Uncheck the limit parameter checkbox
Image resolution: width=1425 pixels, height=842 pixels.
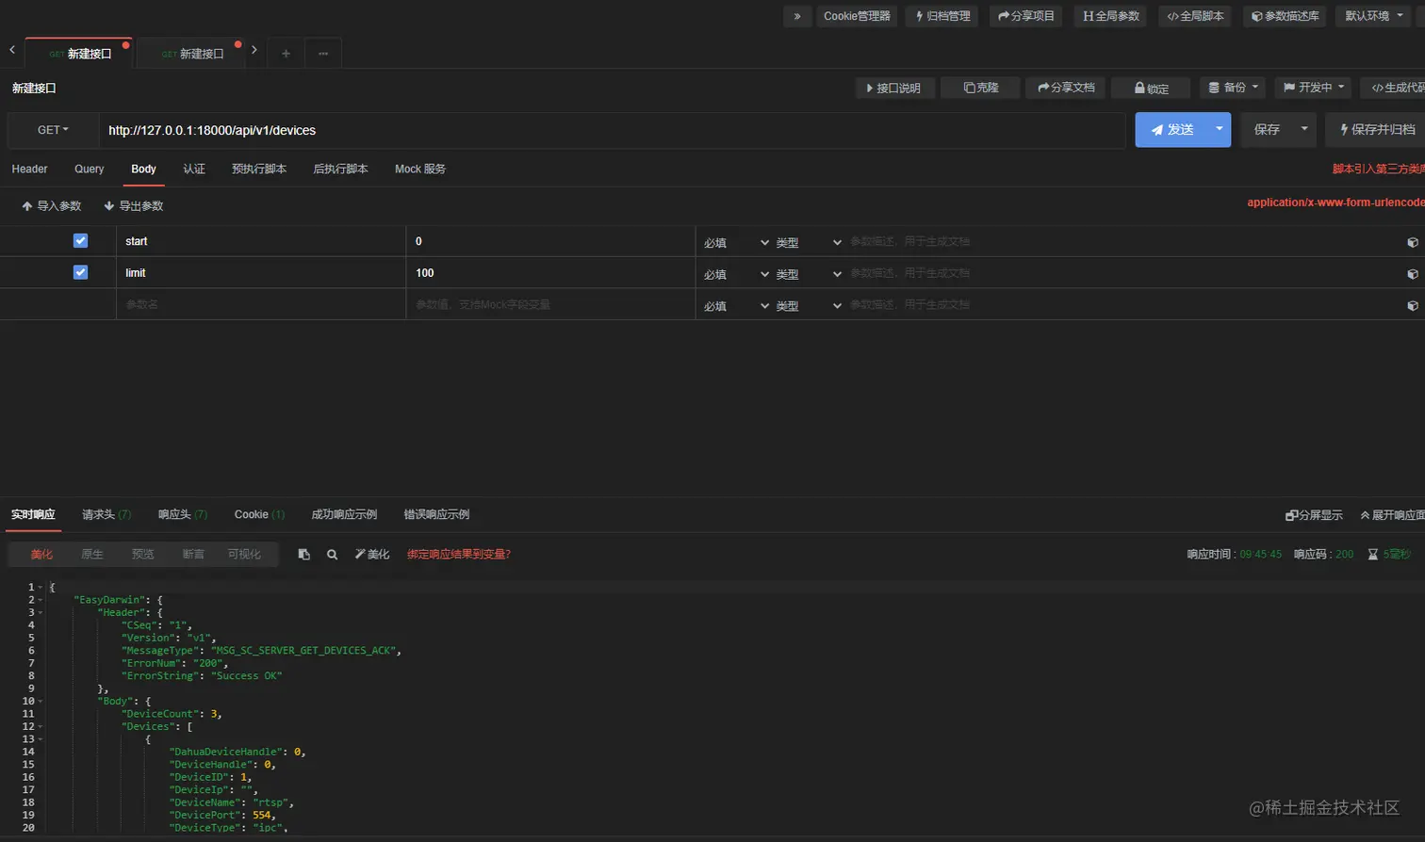pyautogui.click(x=80, y=272)
